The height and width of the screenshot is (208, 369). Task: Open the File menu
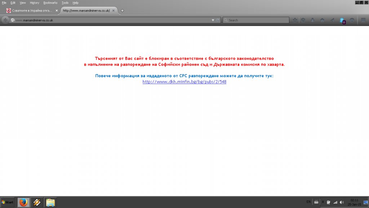[x=4, y=3]
